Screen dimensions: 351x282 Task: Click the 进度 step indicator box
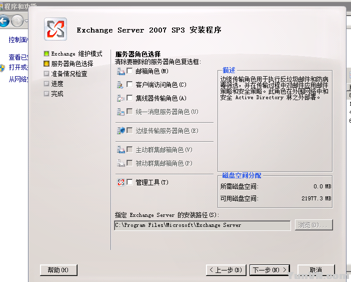(x=46, y=84)
